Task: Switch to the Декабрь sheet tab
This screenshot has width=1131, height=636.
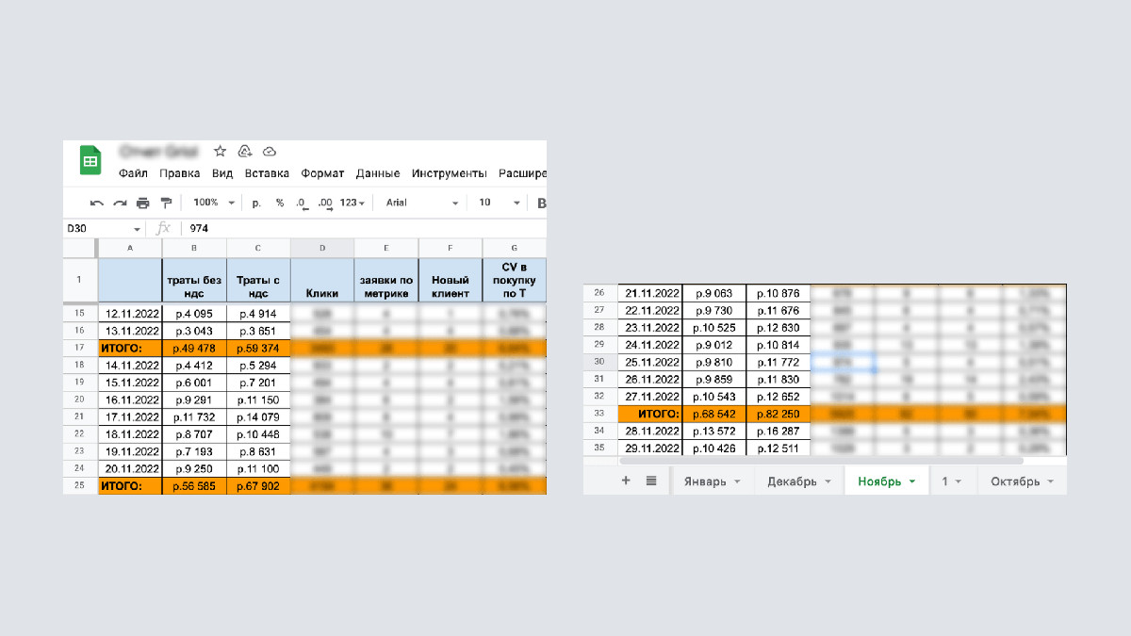Action: [798, 481]
